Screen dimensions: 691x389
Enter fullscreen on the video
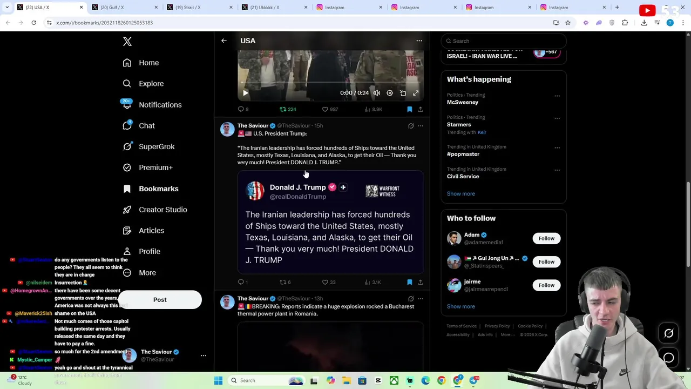tap(416, 93)
